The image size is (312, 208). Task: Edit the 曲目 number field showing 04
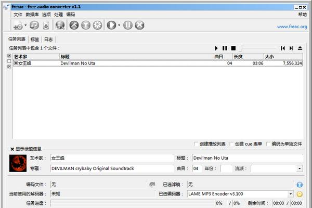point(197,168)
